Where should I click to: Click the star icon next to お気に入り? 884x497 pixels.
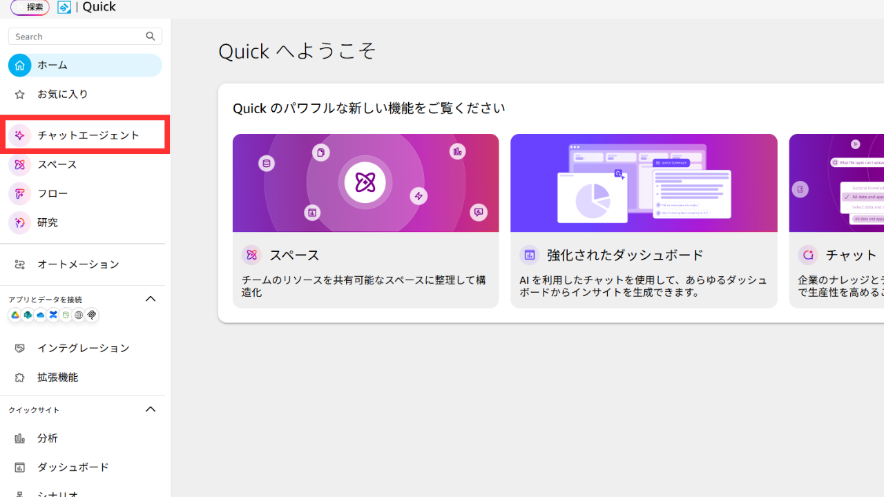click(x=19, y=95)
